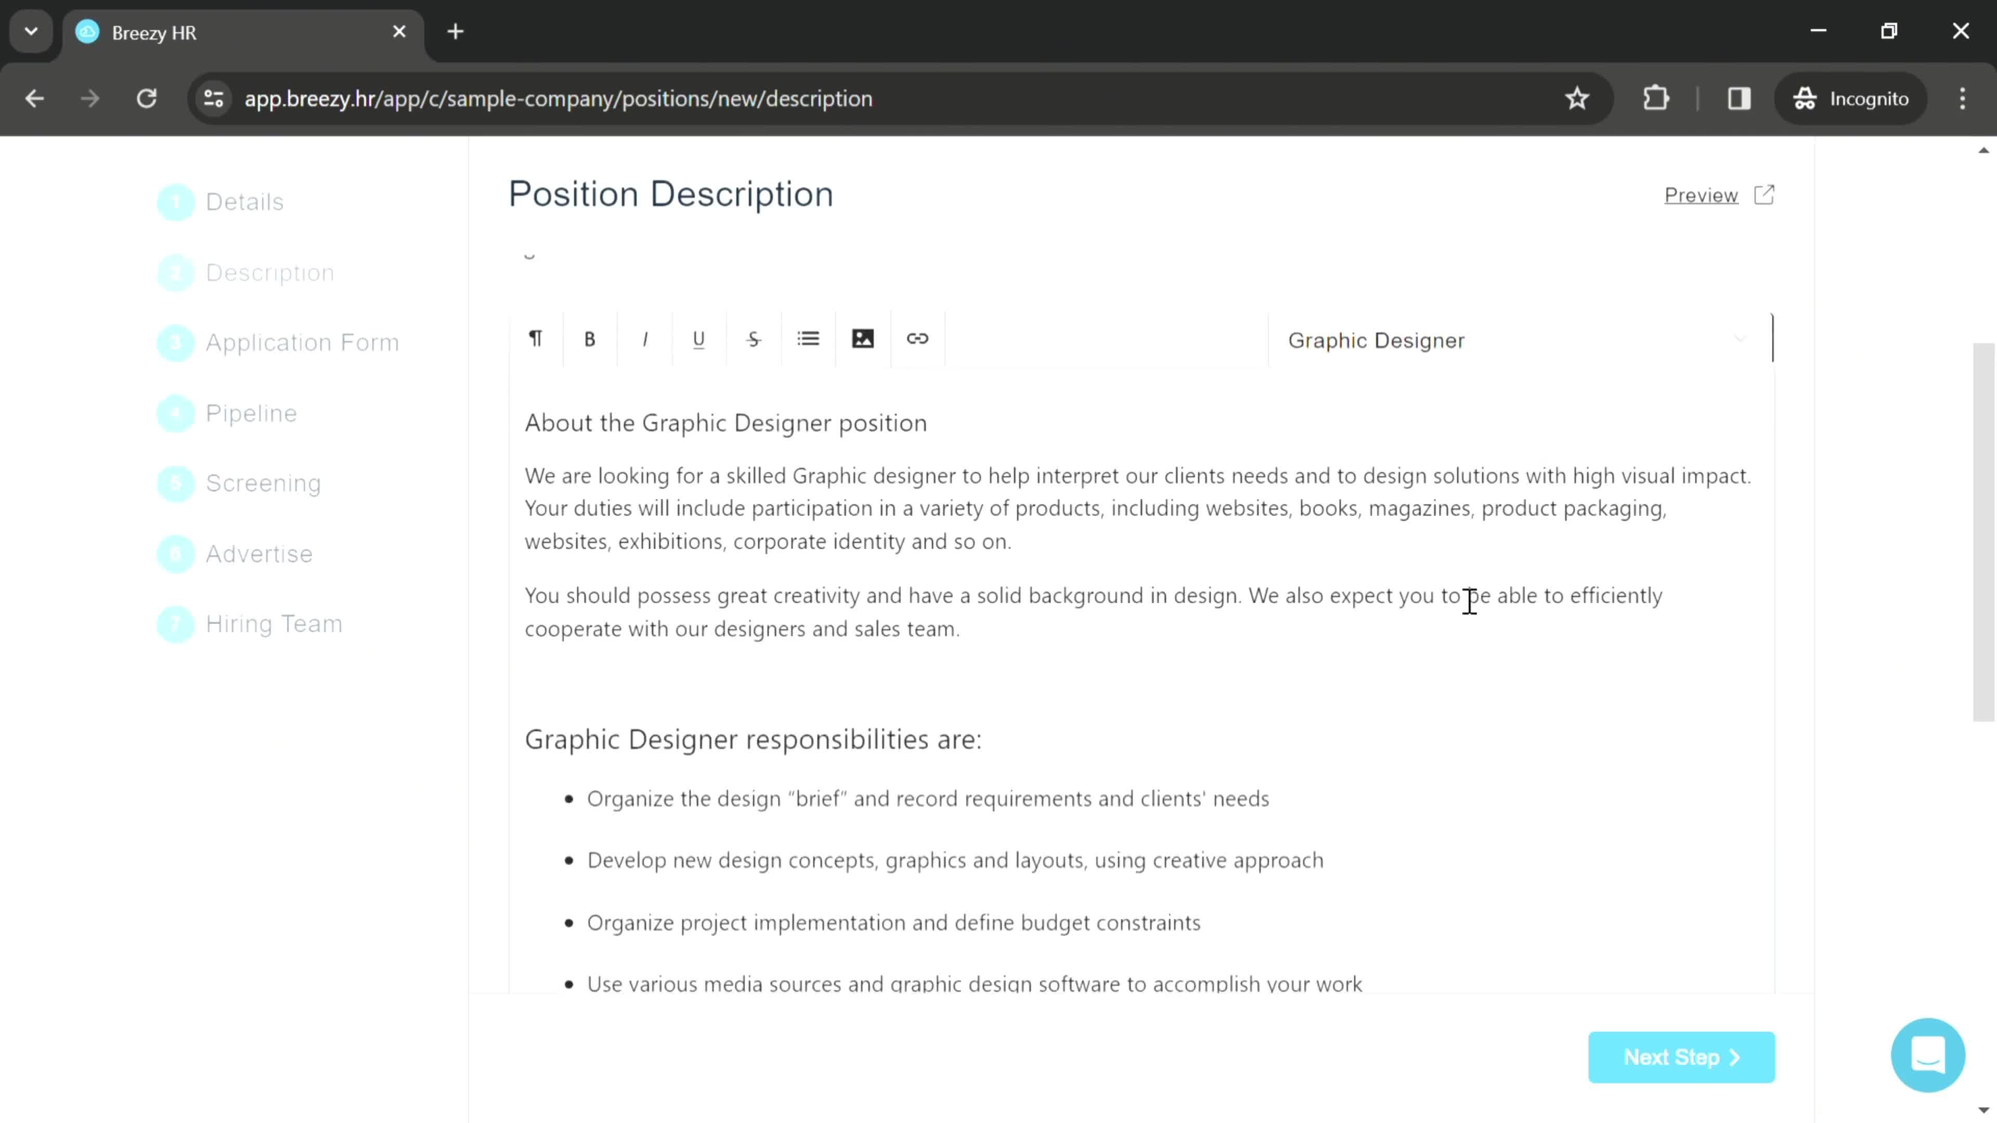1997x1123 pixels.
Task: Click the Italic formatting icon
Action: [646, 338]
